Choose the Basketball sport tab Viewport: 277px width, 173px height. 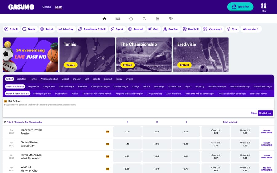[22, 79]
